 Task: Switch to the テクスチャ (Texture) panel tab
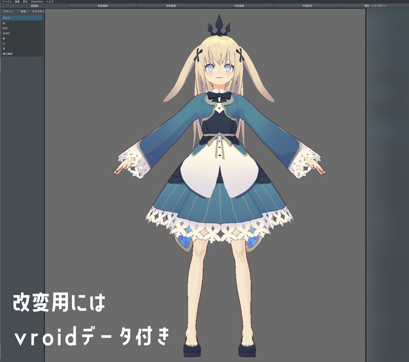[x=38, y=11]
